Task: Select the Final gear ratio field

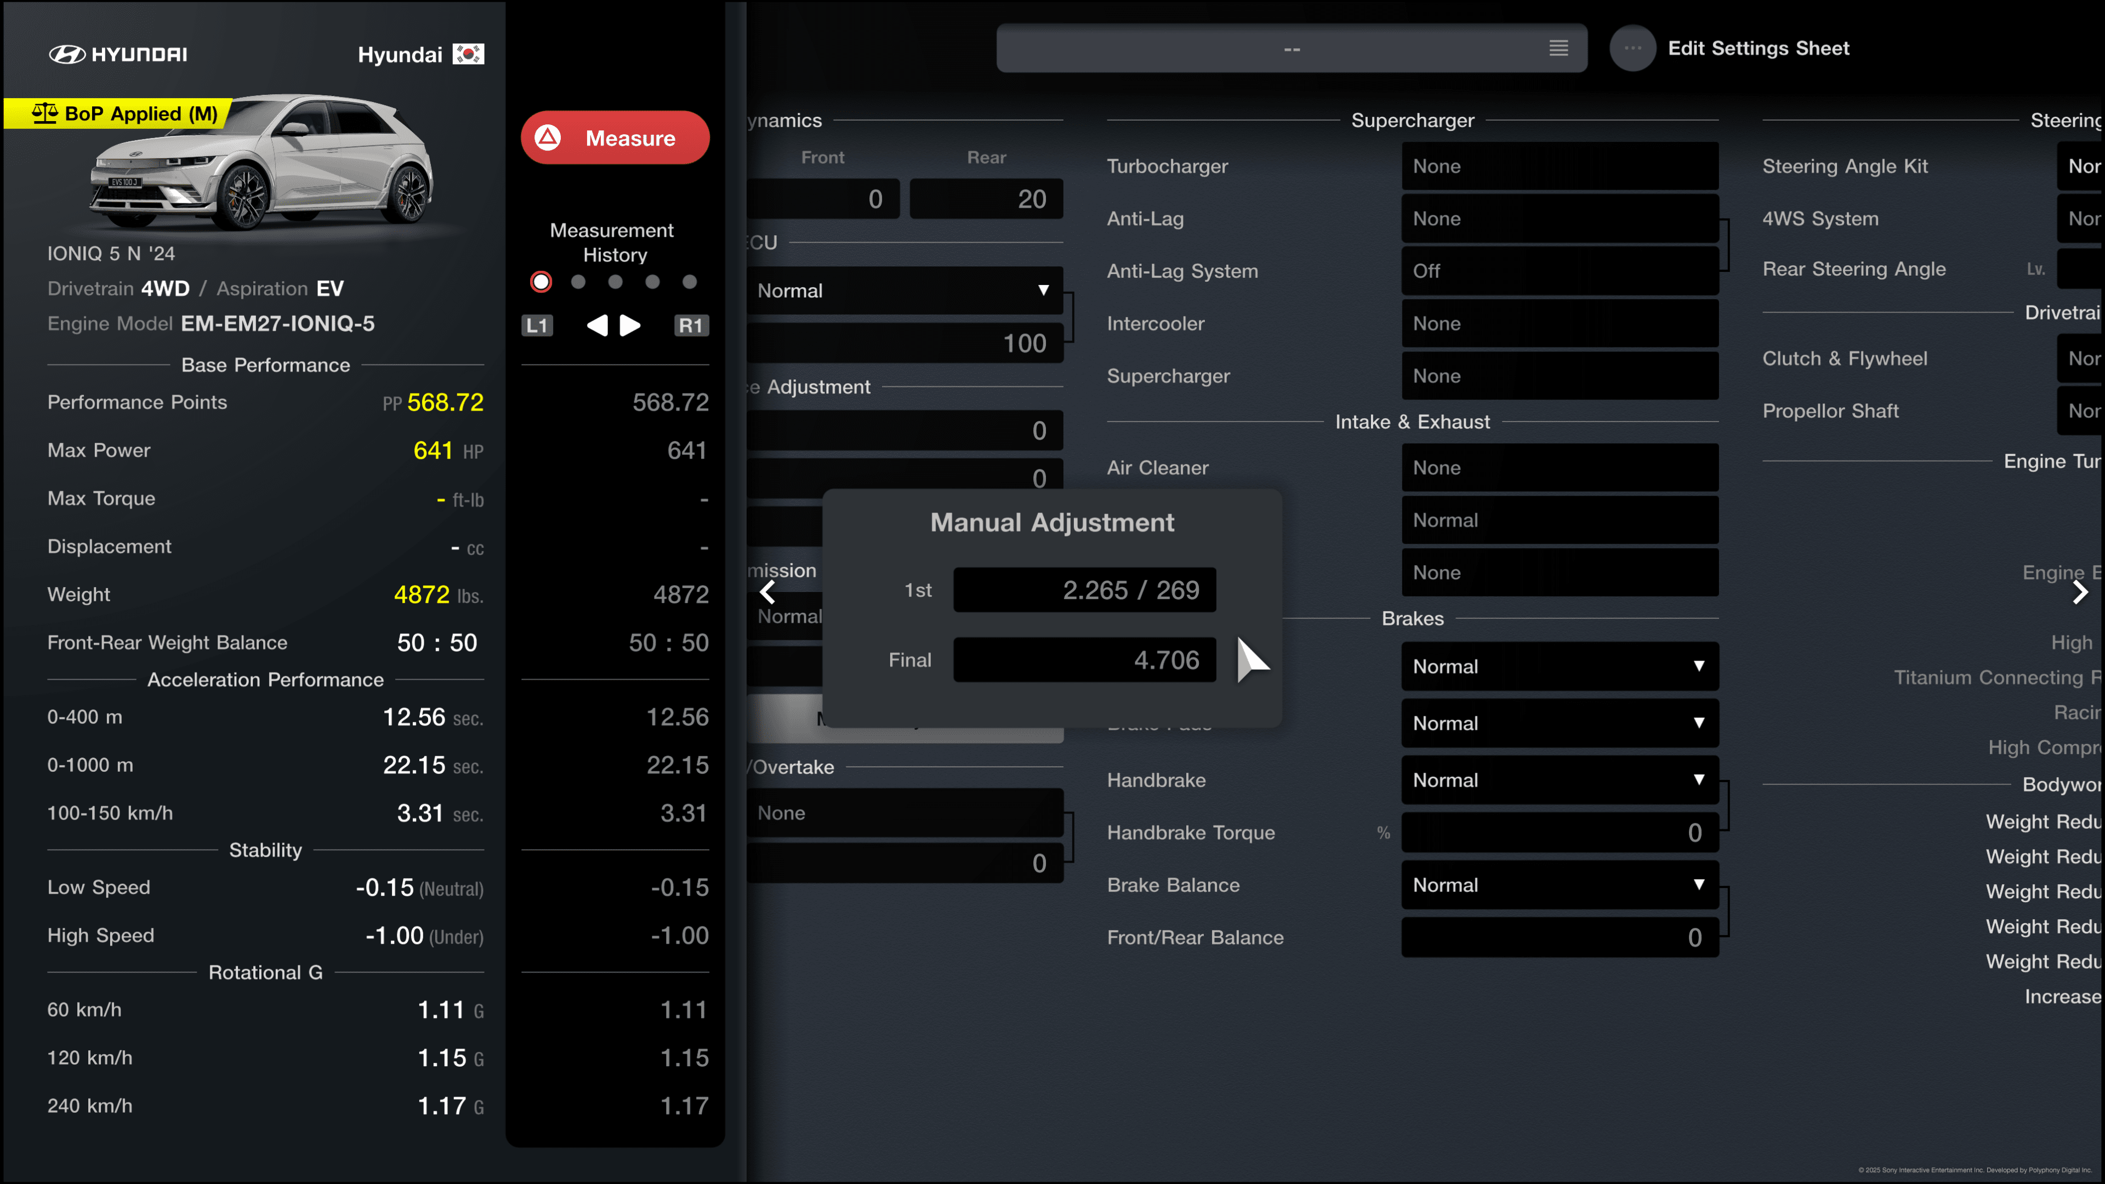Action: (x=1084, y=659)
